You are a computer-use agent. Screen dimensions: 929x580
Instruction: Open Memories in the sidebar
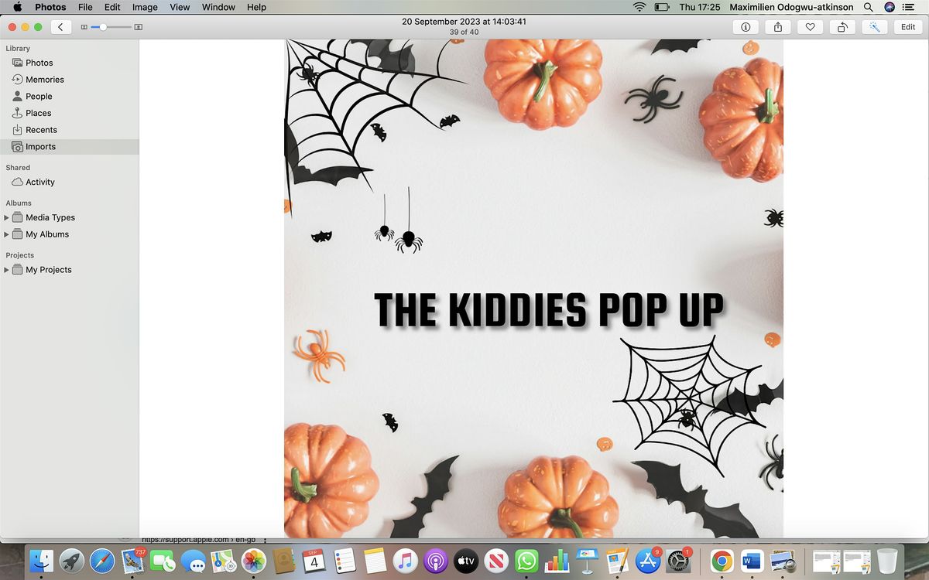coord(44,80)
